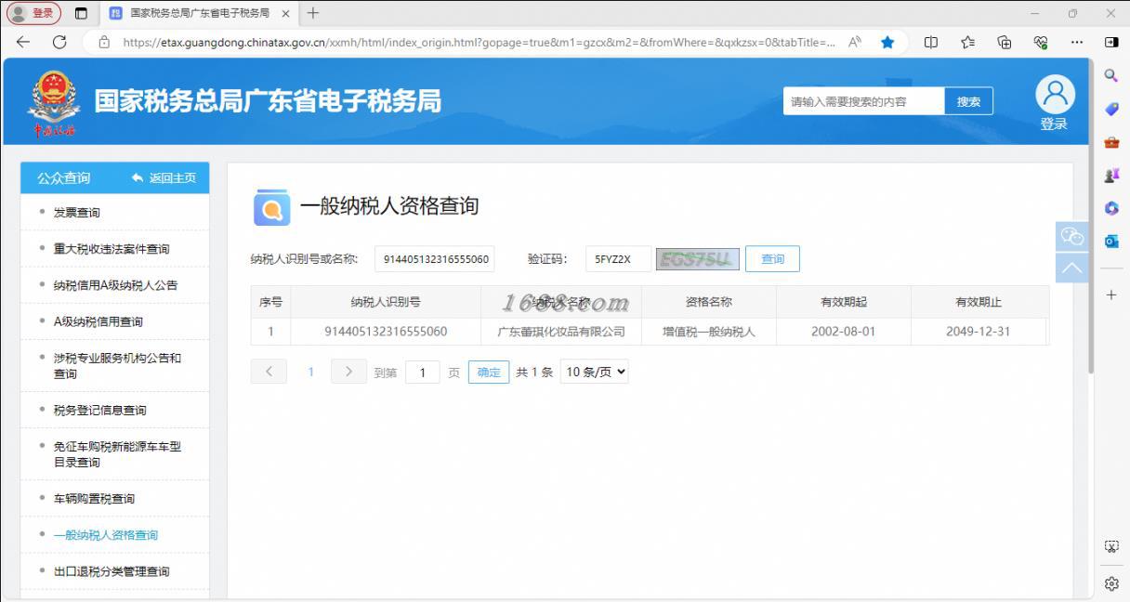Toggle the favorite star in address bar

pyautogui.click(x=887, y=42)
